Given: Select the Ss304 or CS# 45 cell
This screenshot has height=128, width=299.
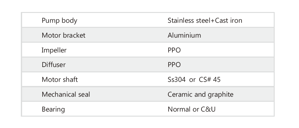Looking at the screenshot, I should (x=194, y=80).
